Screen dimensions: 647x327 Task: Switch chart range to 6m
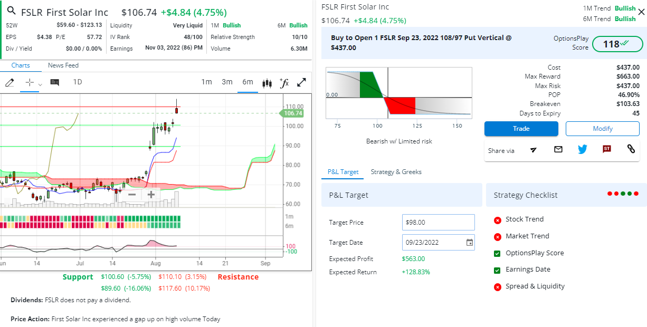(248, 82)
